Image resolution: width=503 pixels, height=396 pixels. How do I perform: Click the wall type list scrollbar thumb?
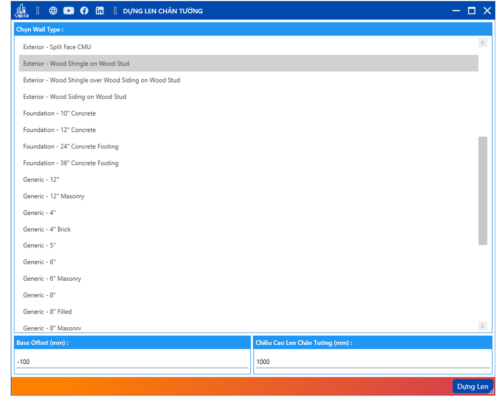click(x=483, y=191)
